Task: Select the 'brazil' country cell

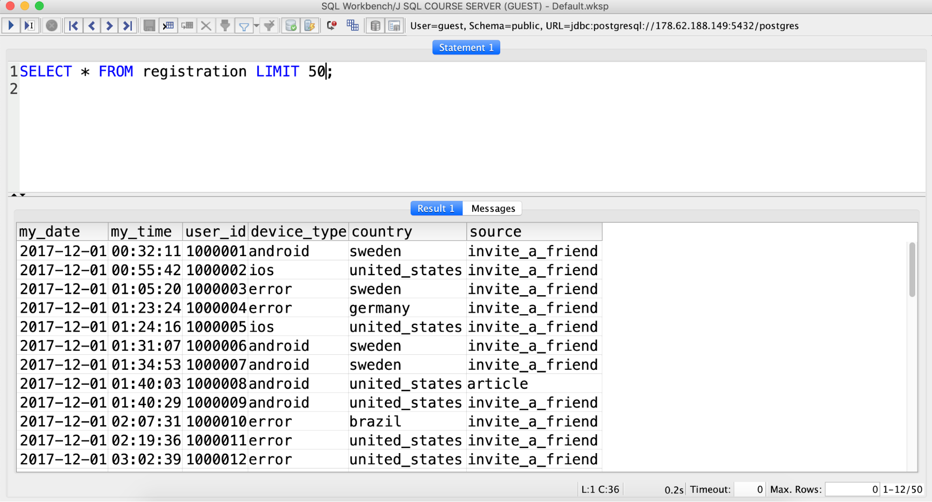Action: [x=407, y=421]
